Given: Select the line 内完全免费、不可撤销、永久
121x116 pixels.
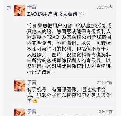Looking at the screenshot, I should coord(69,43).
